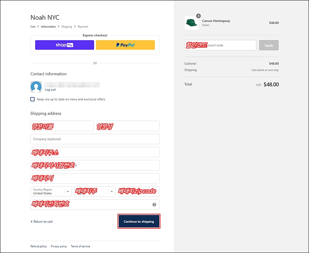This screenshot has width=309, height=253.
Task: Focus the phone number field
Action: pos(95,205)
